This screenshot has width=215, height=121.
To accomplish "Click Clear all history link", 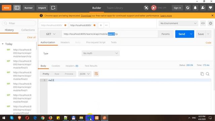I will click(x=31, y=37).
